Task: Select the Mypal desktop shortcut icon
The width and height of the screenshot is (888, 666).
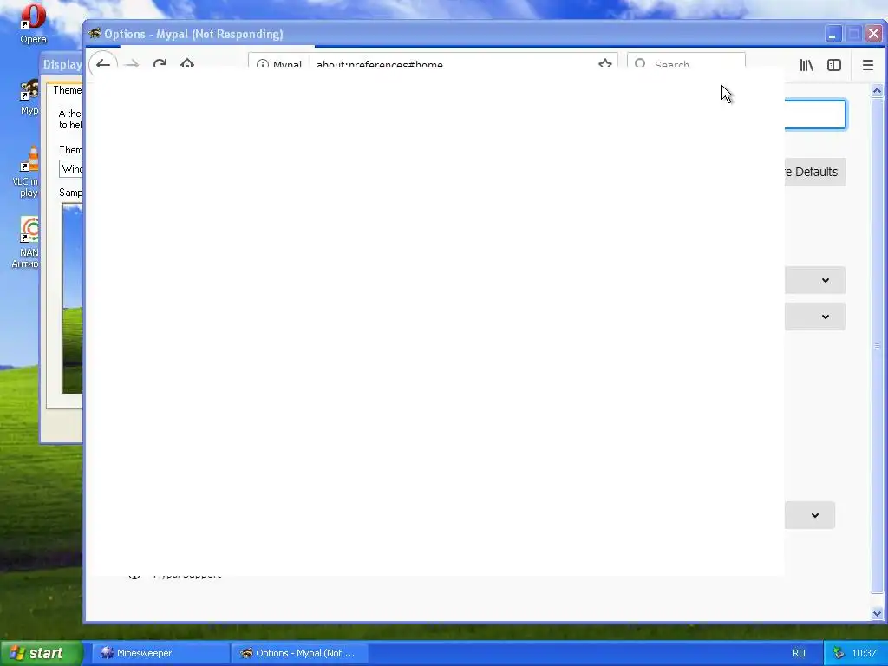Action: pyautogui.click(x=29, y=97)
